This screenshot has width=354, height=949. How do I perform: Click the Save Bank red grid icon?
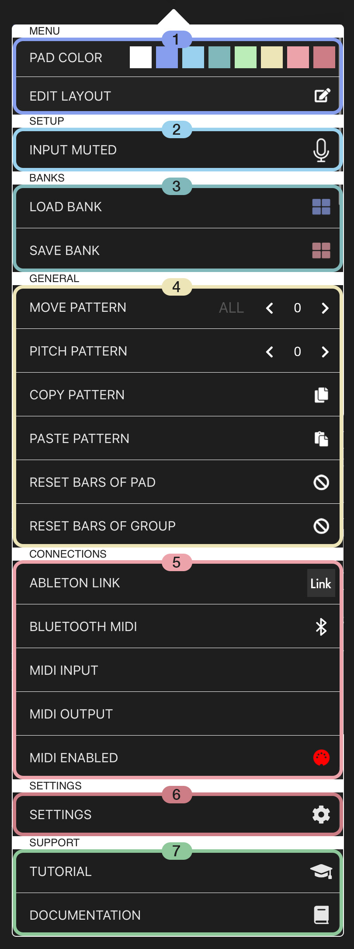pos(321,251)
